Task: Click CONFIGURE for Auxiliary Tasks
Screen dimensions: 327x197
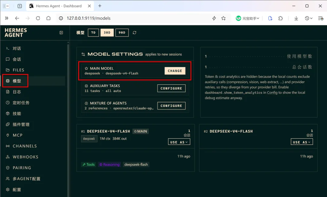Action: pyautogui.click(x=171, y=88)
